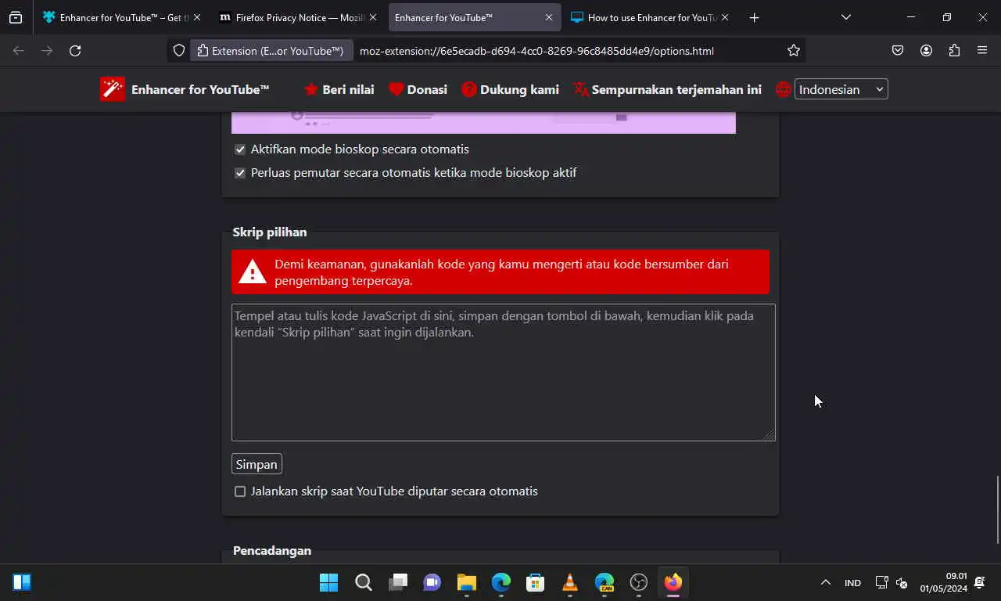
Task: Click 'Sempurnakan terjemahan ini' link
Action: (x=667, y=89)
